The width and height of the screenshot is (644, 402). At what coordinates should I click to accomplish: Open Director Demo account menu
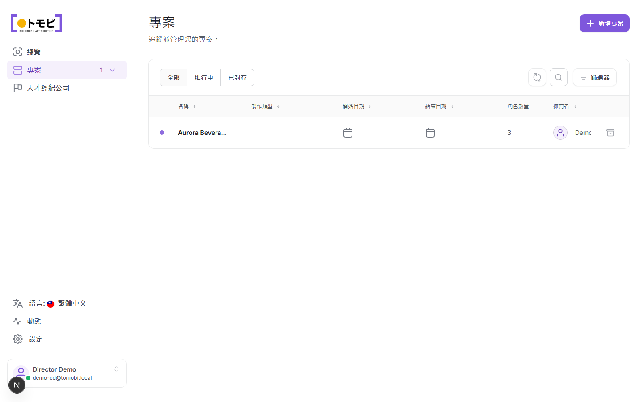tap(67, 373)
